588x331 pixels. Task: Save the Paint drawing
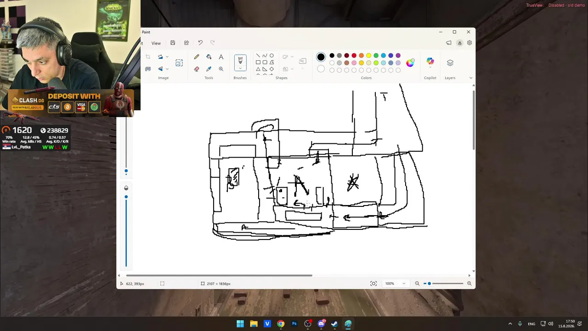pos(173,43)
